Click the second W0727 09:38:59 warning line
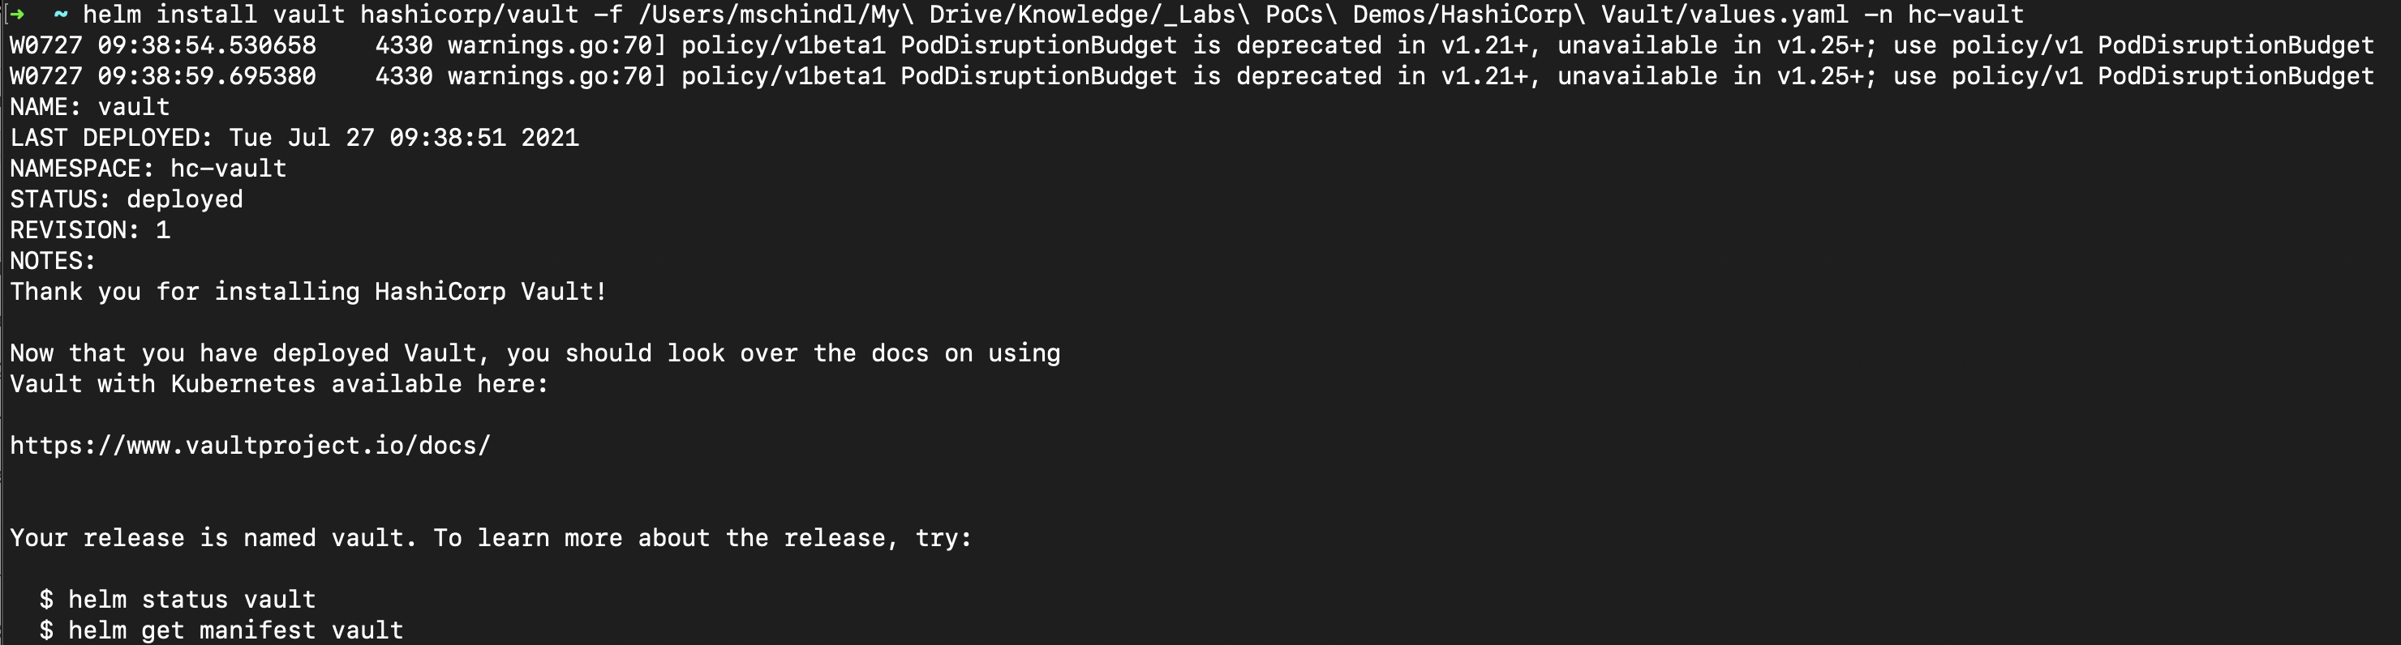This screenshot has height=645, width=2401. pos(1192,76)
